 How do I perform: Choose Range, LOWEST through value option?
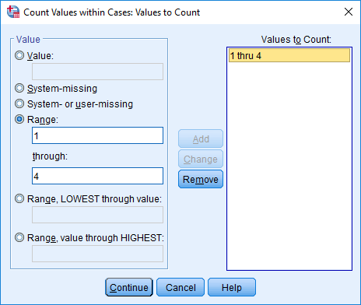pyautogui.click(x=19, y=198)
